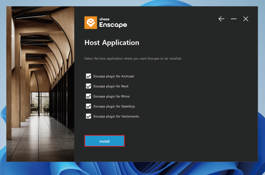
Task: Close the Enscape installer window
Action: pos(246,19)
